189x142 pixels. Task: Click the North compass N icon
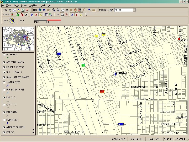(12, 21)
